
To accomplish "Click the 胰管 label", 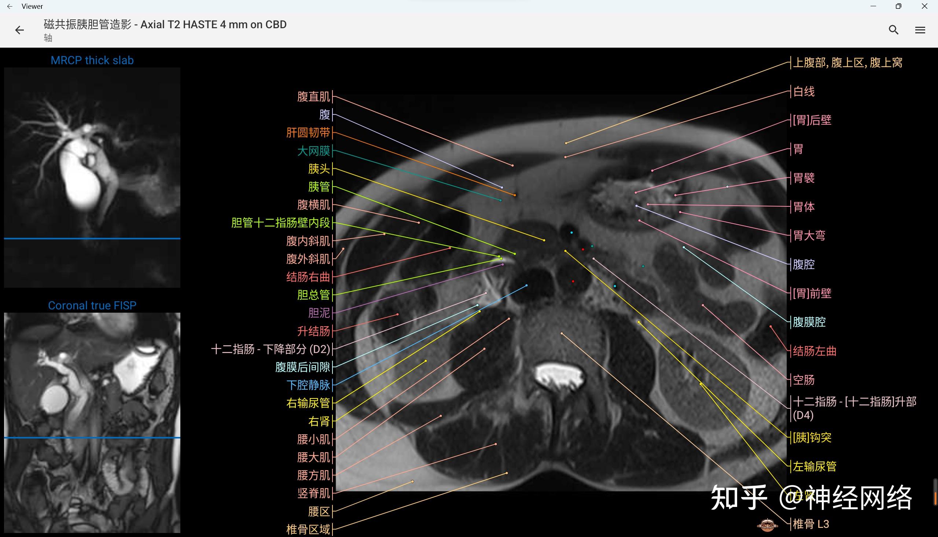I will [319, 187].
